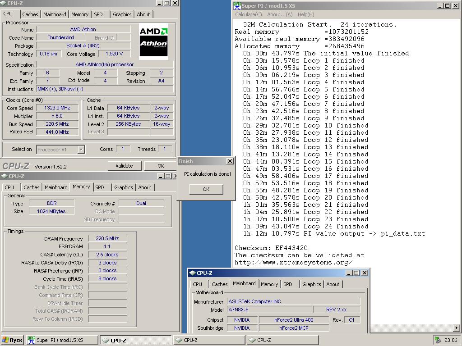Switch to Super PI / mod1.5 XS taskbar item

tap(62, 340)
